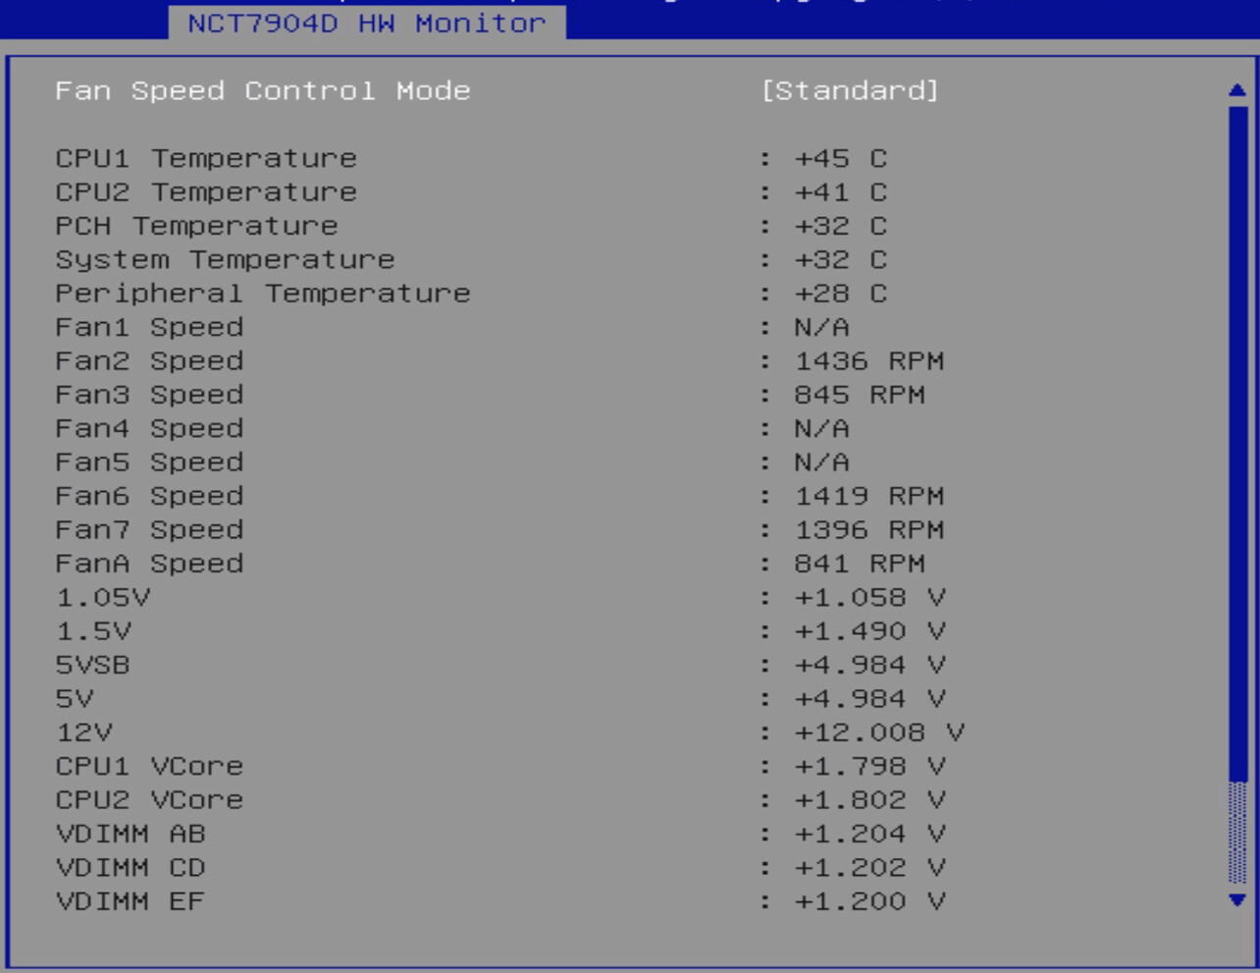
Task: Select the CPU2 Temperature reading
Action: coord(840,192)
